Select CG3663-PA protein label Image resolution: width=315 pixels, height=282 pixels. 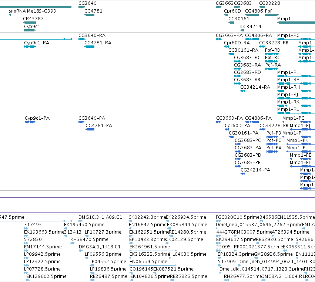pos(229,118)
